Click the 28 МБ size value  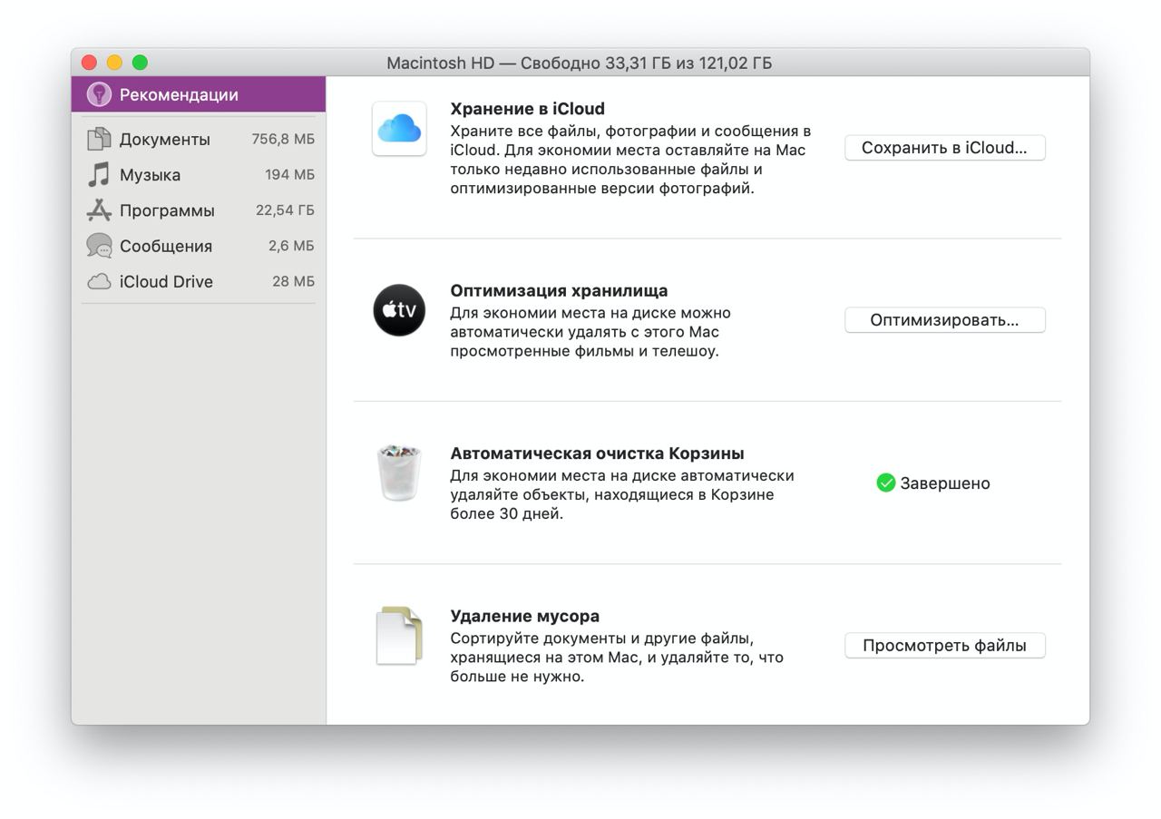[293, 281]
